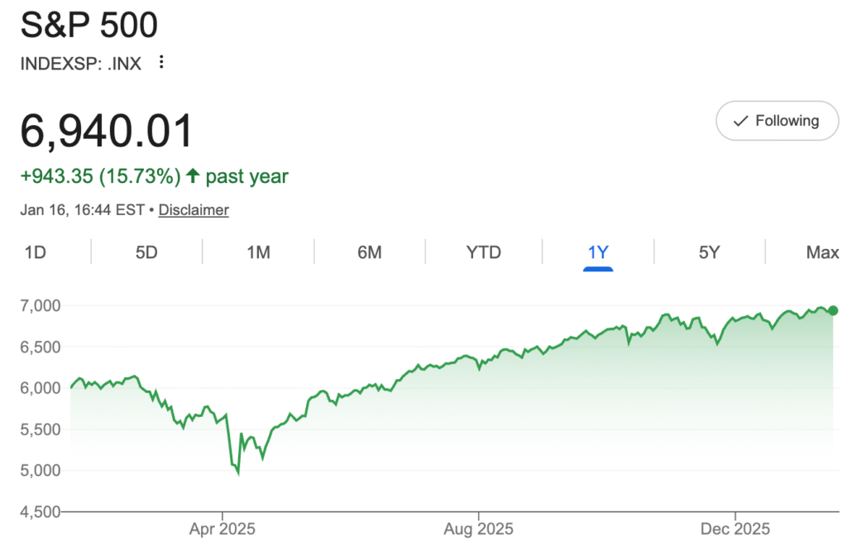Viewport: 847px width, 542px height.
Task: Open the three-dot options menu
Action: [x=161, y=62]
